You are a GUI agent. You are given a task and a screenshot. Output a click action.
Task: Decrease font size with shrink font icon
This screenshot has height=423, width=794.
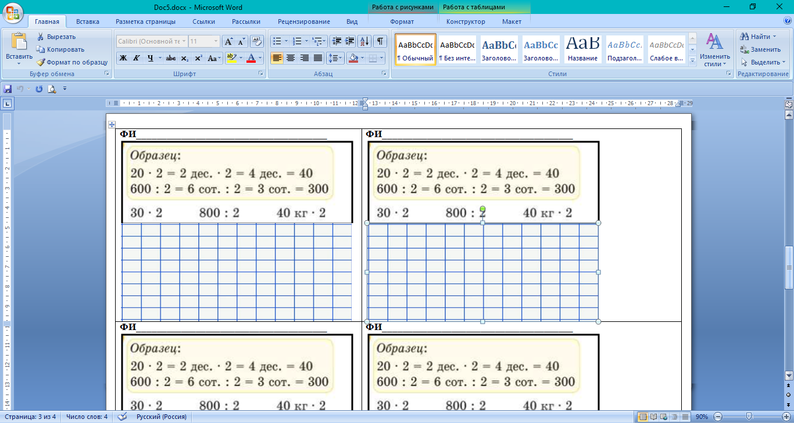241,41
